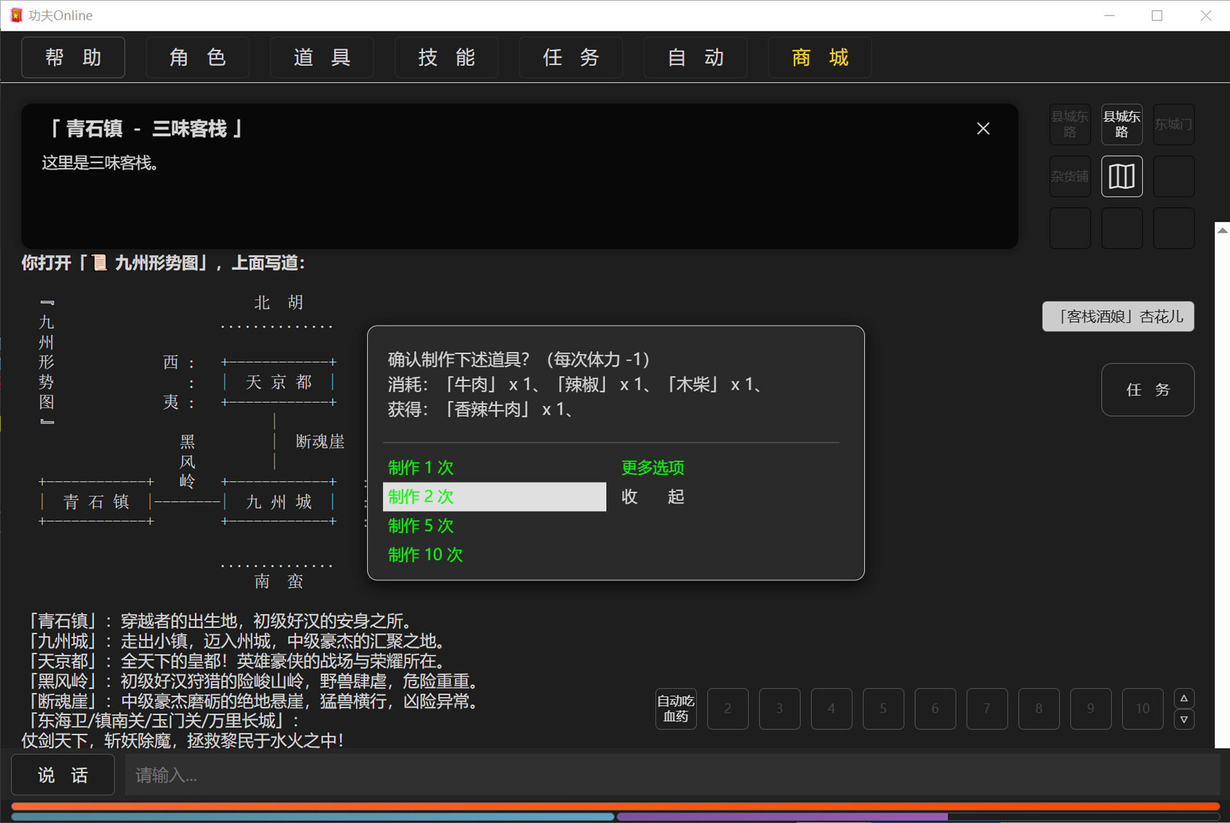Screen dimensions: 1230x823
Task: Open the world map icon
Action: coord(1122,176)
